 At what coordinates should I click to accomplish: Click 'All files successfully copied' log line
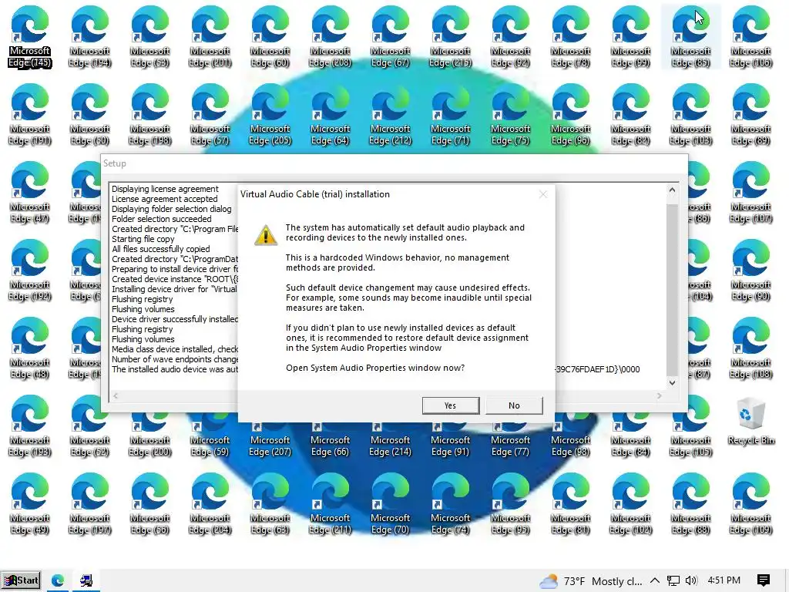160,249
